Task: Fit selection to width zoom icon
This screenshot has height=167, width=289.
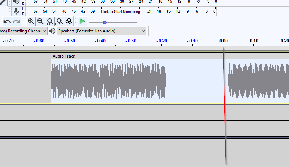Action: 50,21
